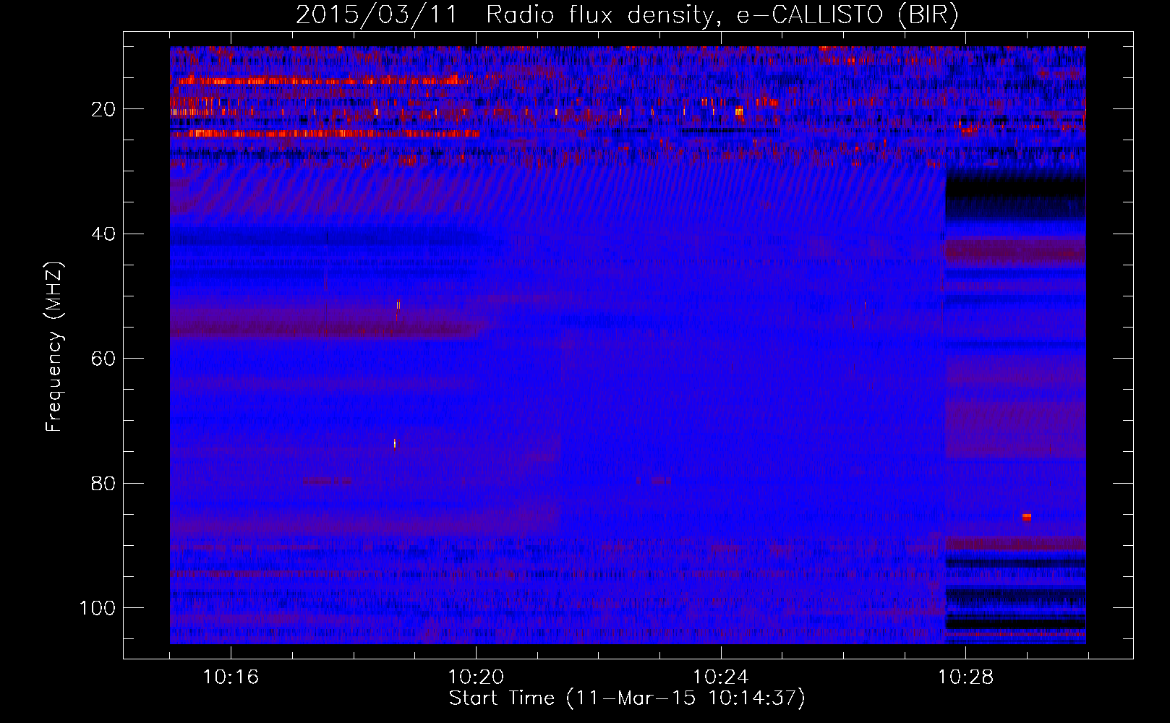
Task: Click the 'Frequency (MHZ)' axis label
Action: 54,346
